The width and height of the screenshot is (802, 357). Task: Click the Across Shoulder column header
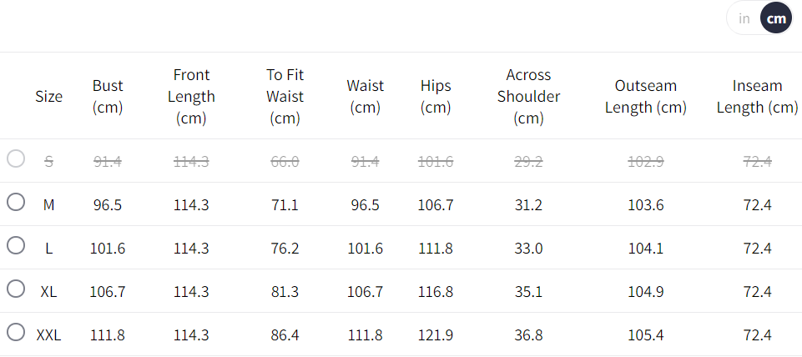528,96
